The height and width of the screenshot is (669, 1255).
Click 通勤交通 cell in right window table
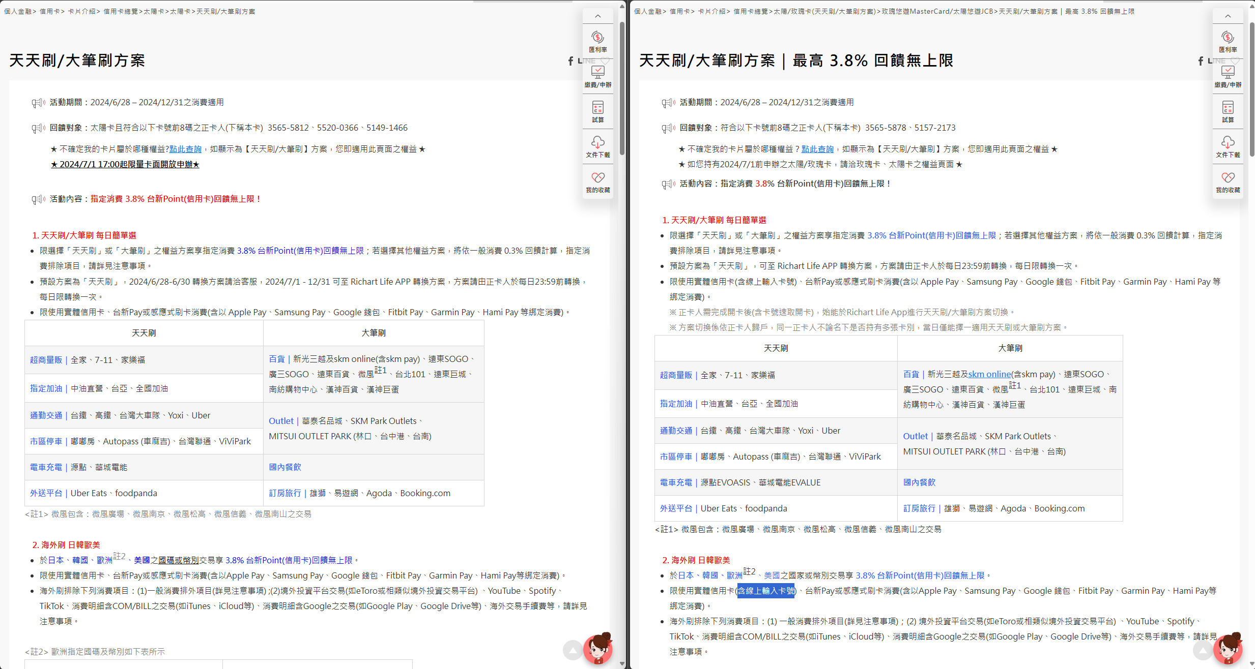point(776,431)
